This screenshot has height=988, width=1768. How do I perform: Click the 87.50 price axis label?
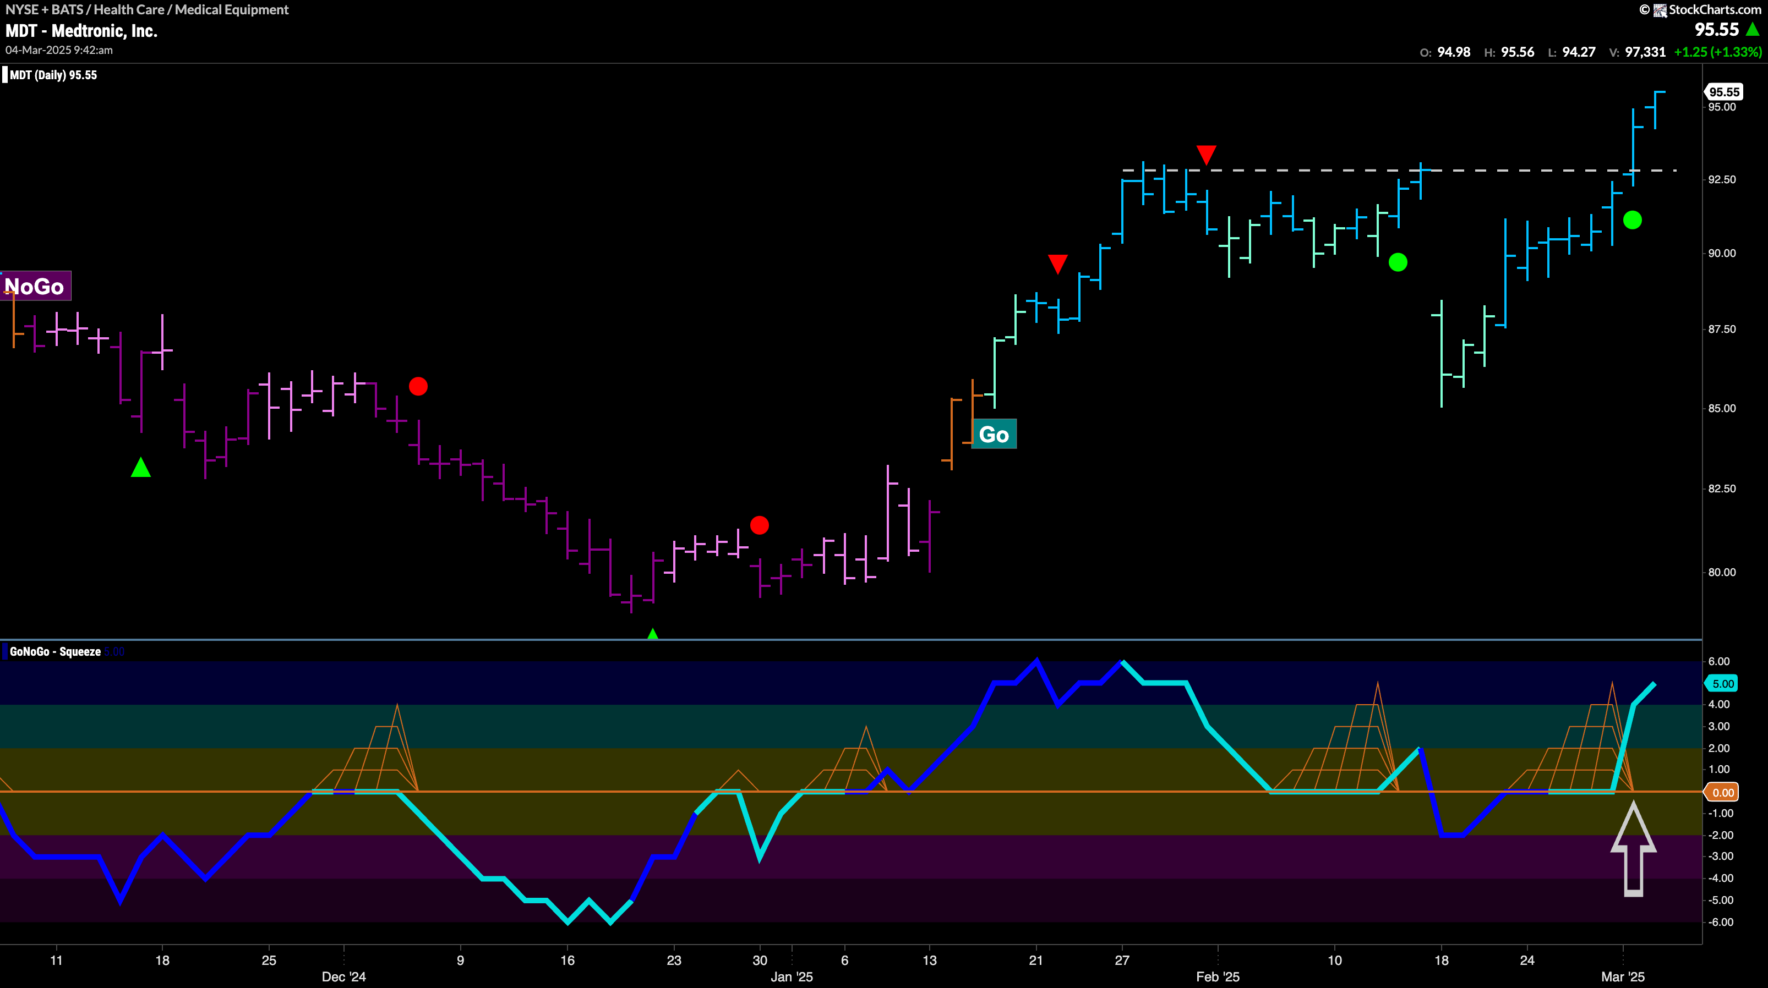click(x=1722, y=330)
